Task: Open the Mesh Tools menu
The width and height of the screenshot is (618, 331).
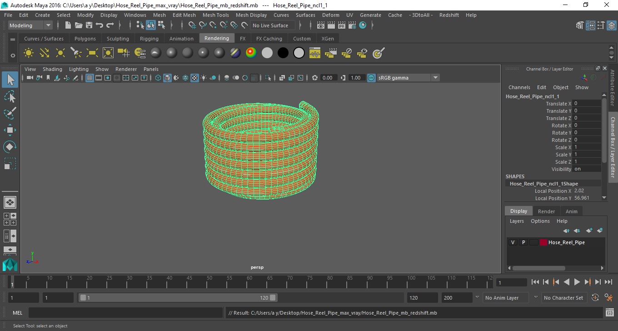Action: [215, 15]
